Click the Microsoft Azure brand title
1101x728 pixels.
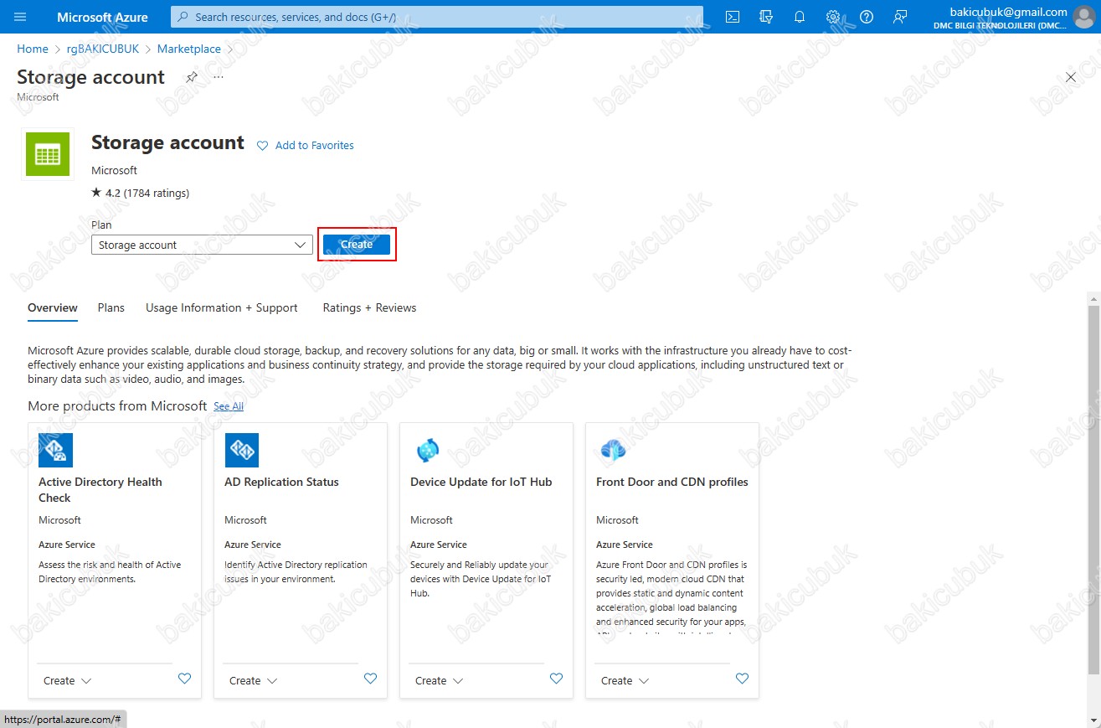click(103, 17)
